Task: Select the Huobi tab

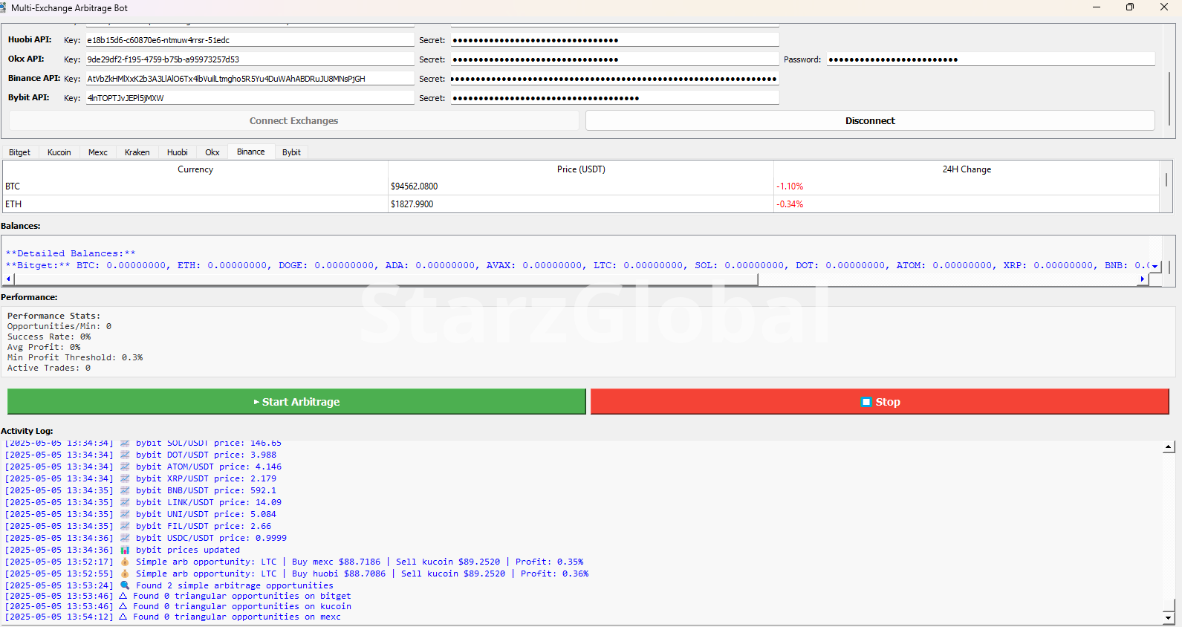Action: click(x=178, y=152)
